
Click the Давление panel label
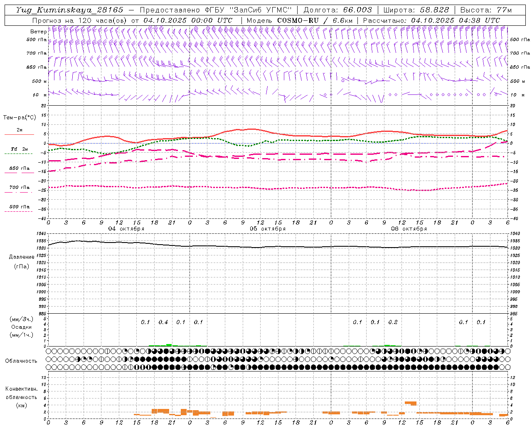point(22,257)
